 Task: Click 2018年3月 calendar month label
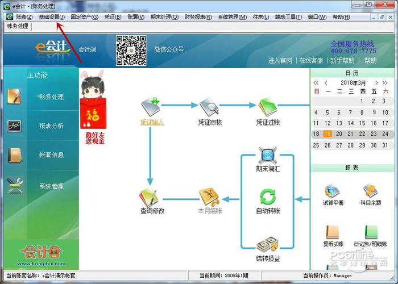[353, 83]
